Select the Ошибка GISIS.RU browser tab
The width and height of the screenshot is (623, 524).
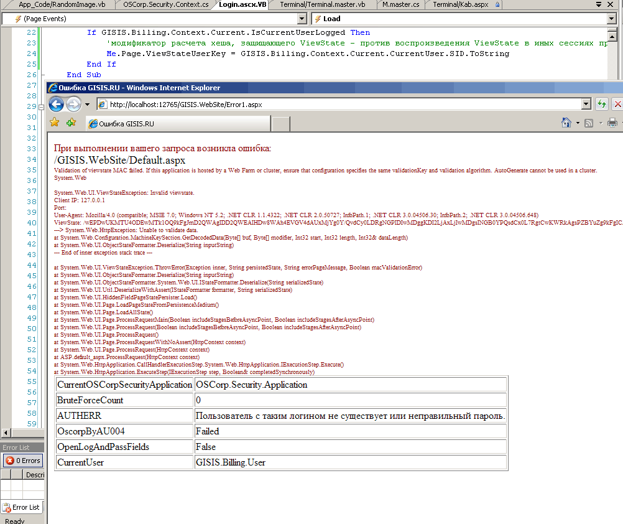coord(178,124)
